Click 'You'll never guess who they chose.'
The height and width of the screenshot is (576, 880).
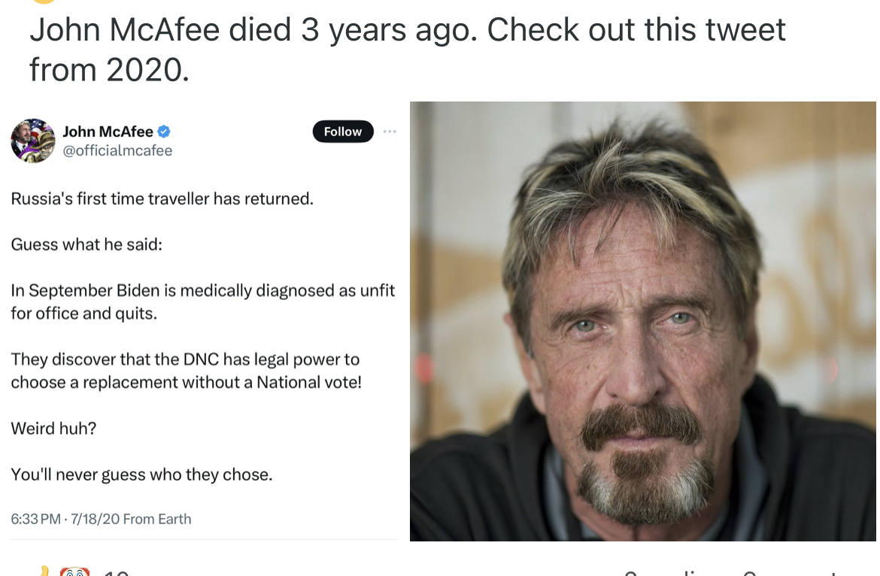(x=141, y=474)
